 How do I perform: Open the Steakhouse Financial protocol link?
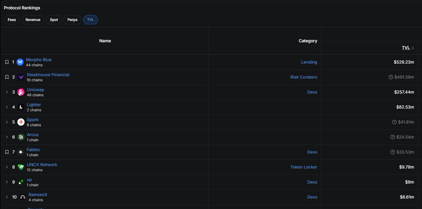[48, 75]
